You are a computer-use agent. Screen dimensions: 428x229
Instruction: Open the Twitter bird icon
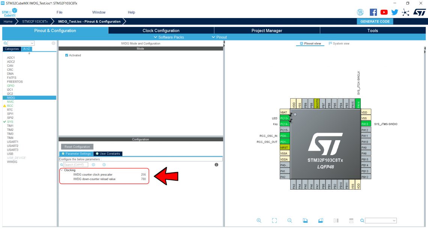pyautogui.click(x=395, y=12)
